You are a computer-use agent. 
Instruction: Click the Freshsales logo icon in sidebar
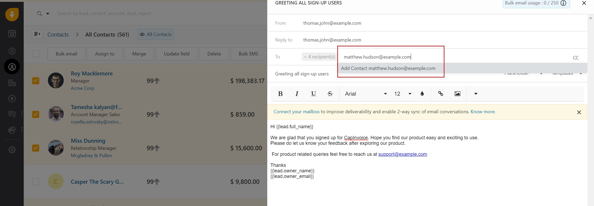tap(12, 14)
